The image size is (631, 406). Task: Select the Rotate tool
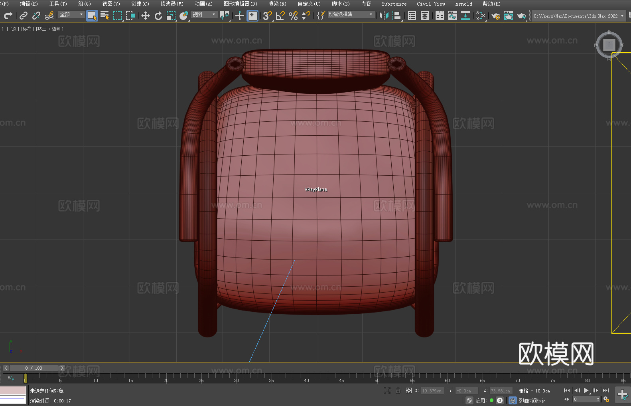[x=158, y=16]
